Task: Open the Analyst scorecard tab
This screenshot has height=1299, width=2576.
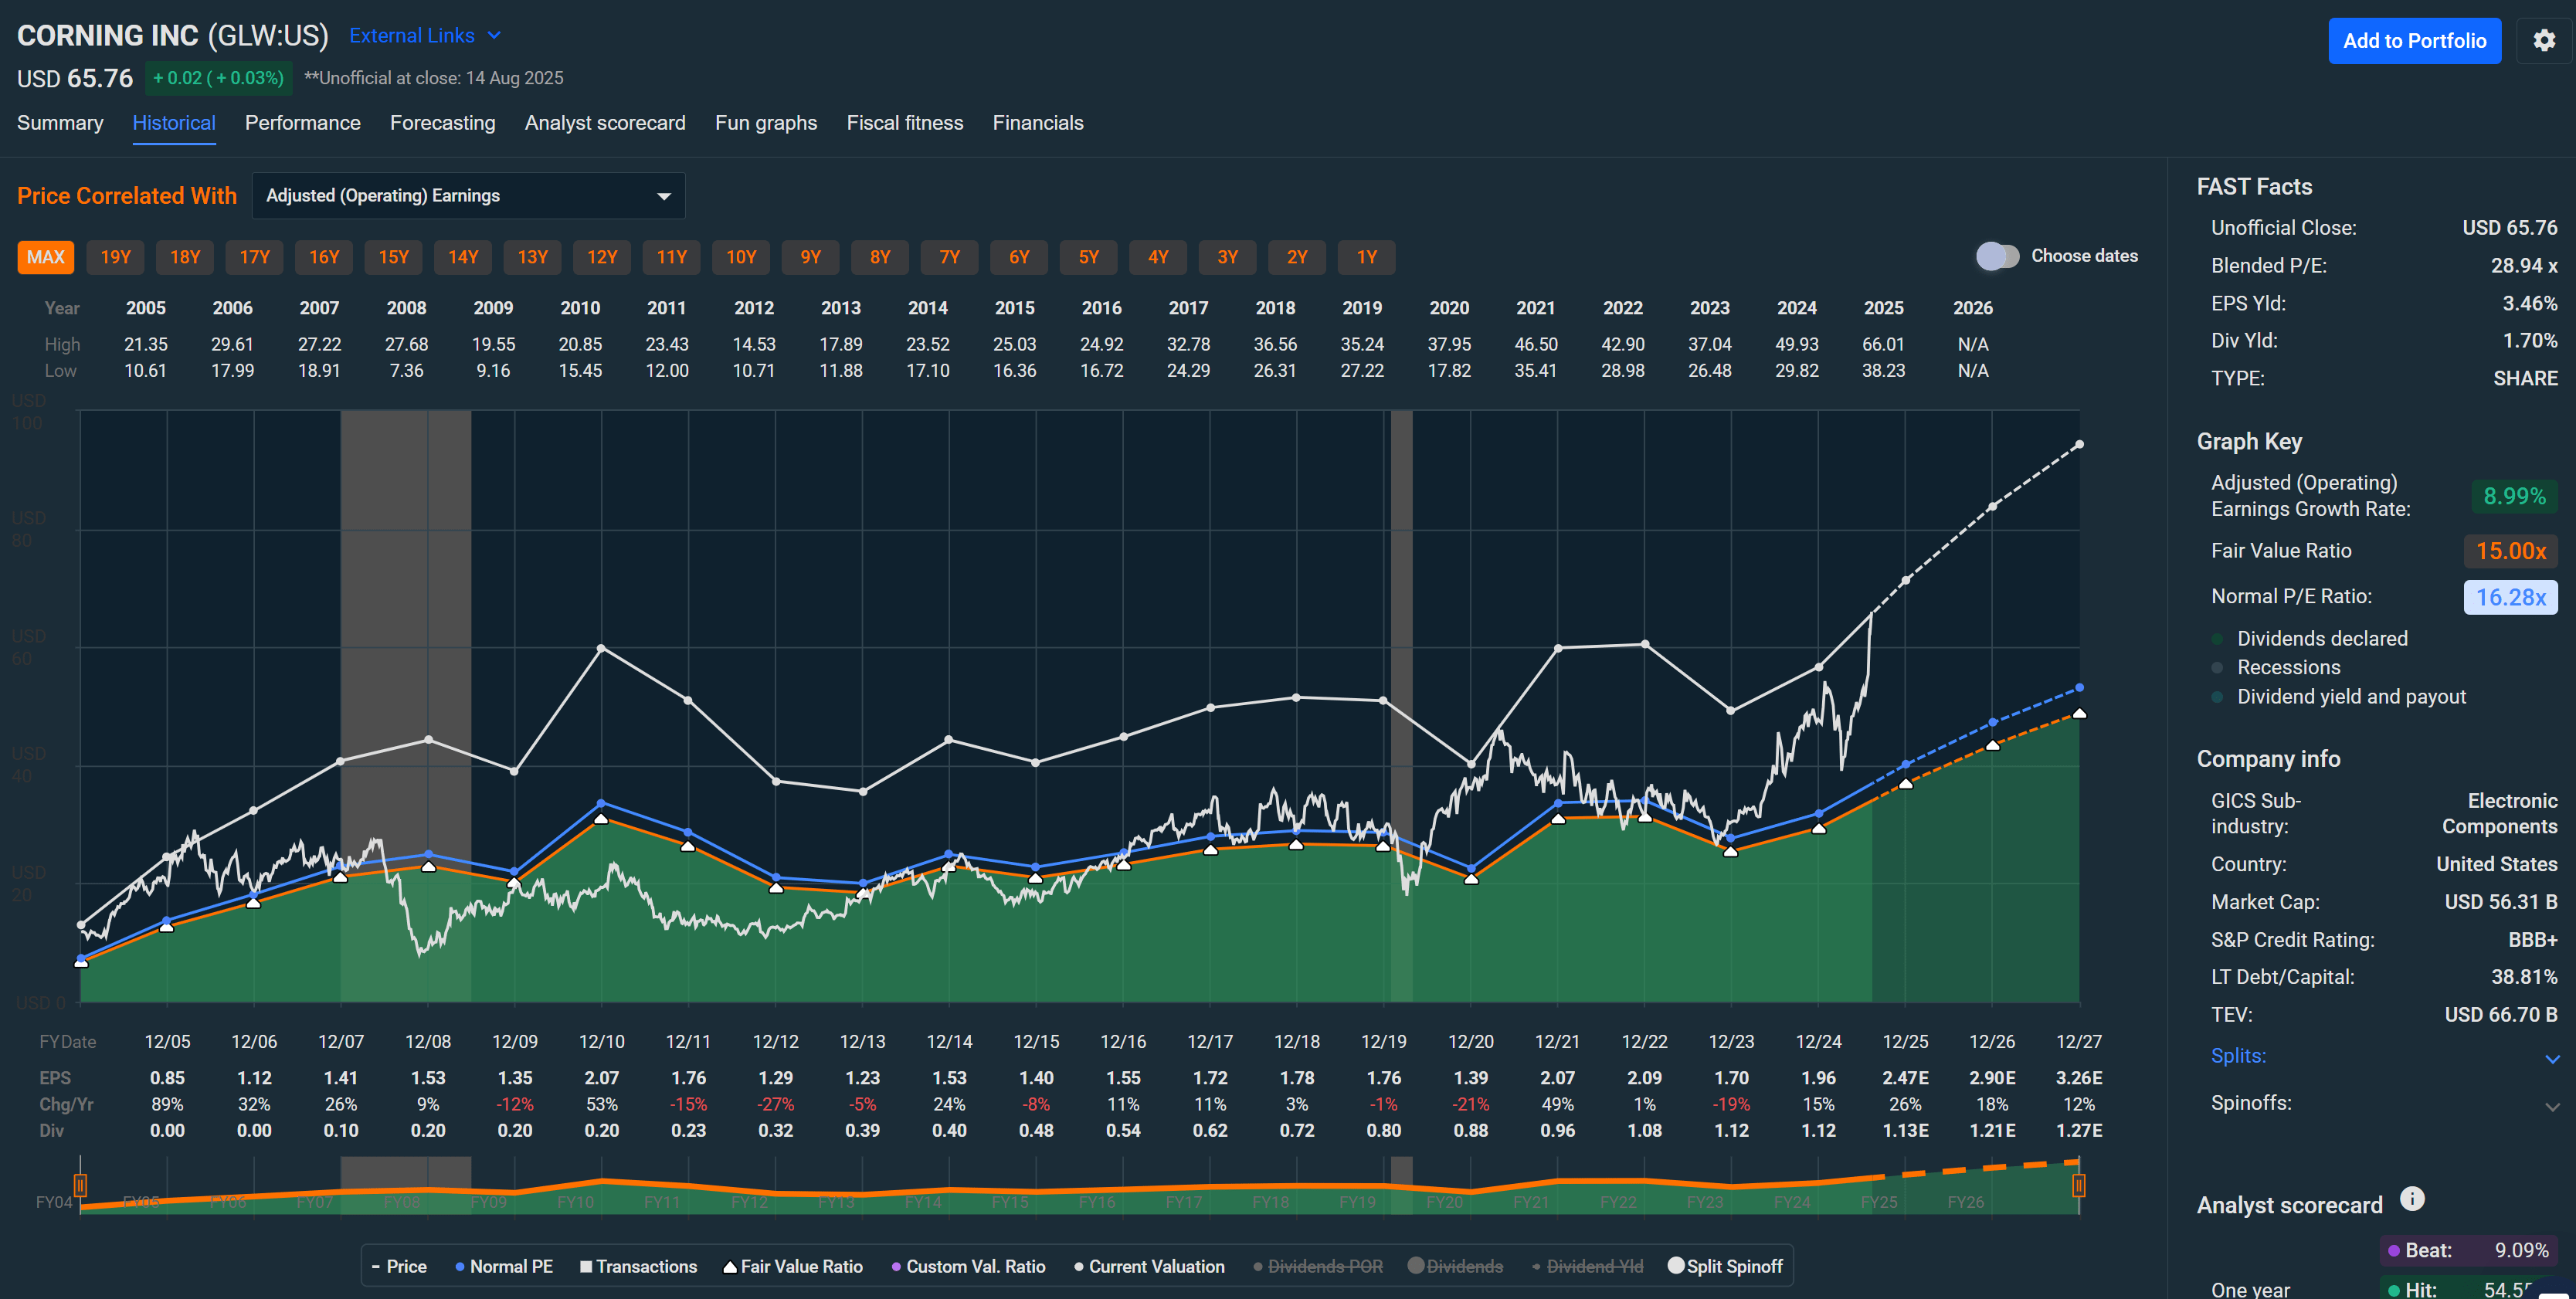Action: tap(605, 123)
